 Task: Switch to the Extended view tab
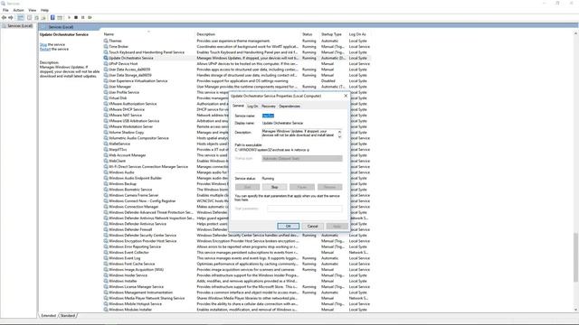pos(48,316)
